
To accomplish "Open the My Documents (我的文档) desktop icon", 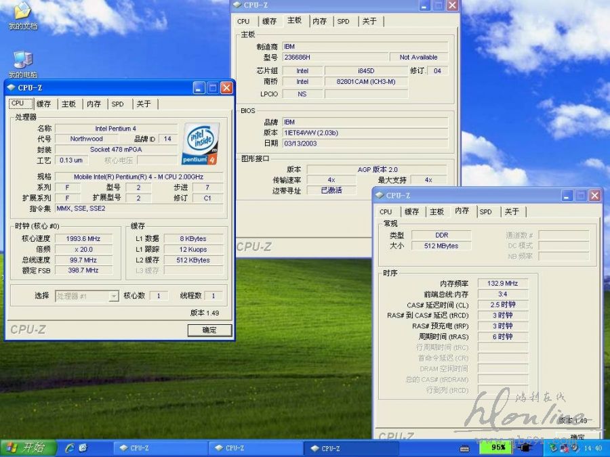I will point(22,12).
